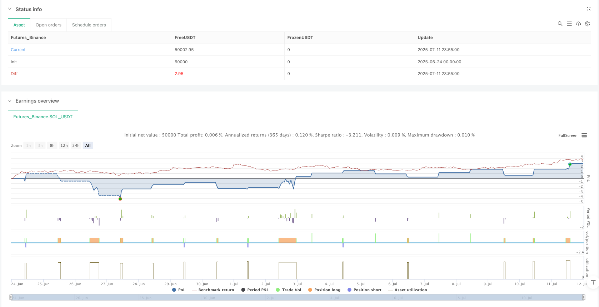Click the green marker dot on PnL line
The image size is (599, 307).
[570, 164]
